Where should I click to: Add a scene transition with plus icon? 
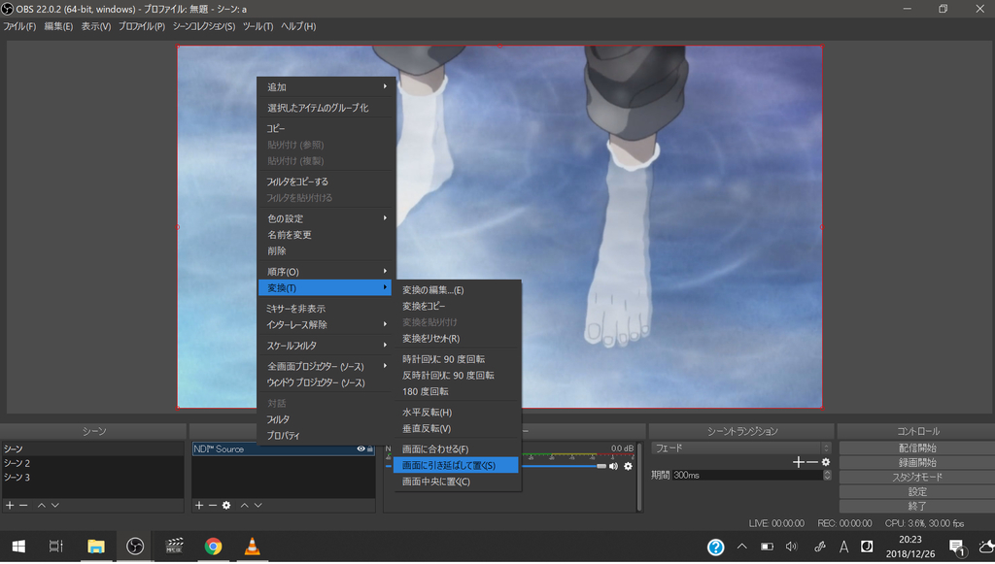click(799, 462)
